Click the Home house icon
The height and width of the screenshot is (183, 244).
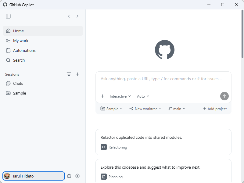tap(8, 31)
